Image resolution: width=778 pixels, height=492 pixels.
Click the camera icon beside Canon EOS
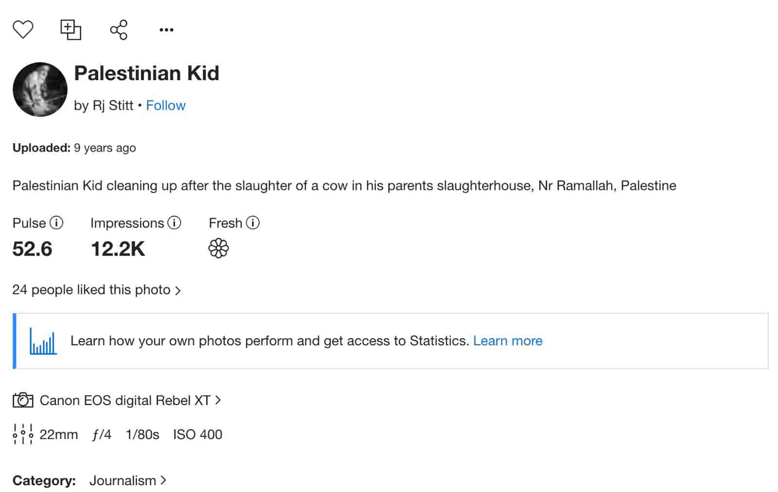coord(23,400)
